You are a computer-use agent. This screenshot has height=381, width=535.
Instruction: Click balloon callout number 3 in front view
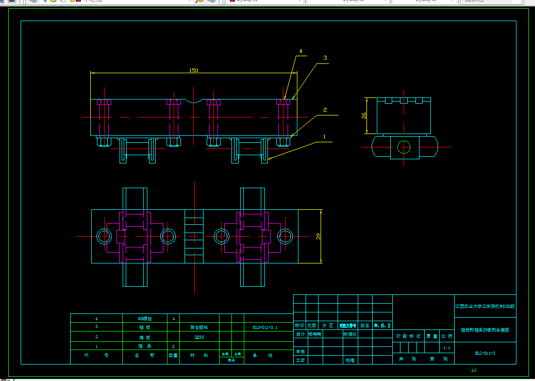point(325,58)
